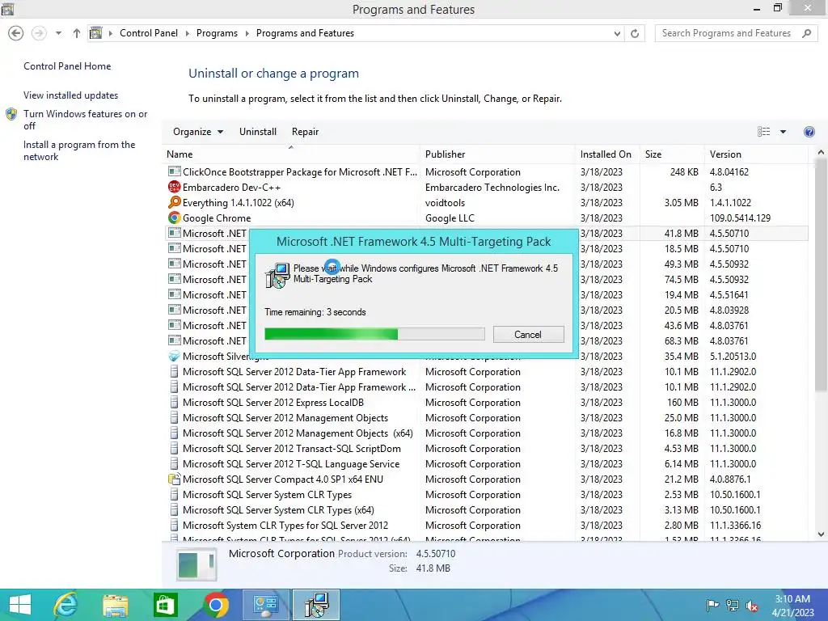The height and width of the screenshot is (621, 828).
Task: Open the Organize dropdown menu
Action: coord(198,132)
